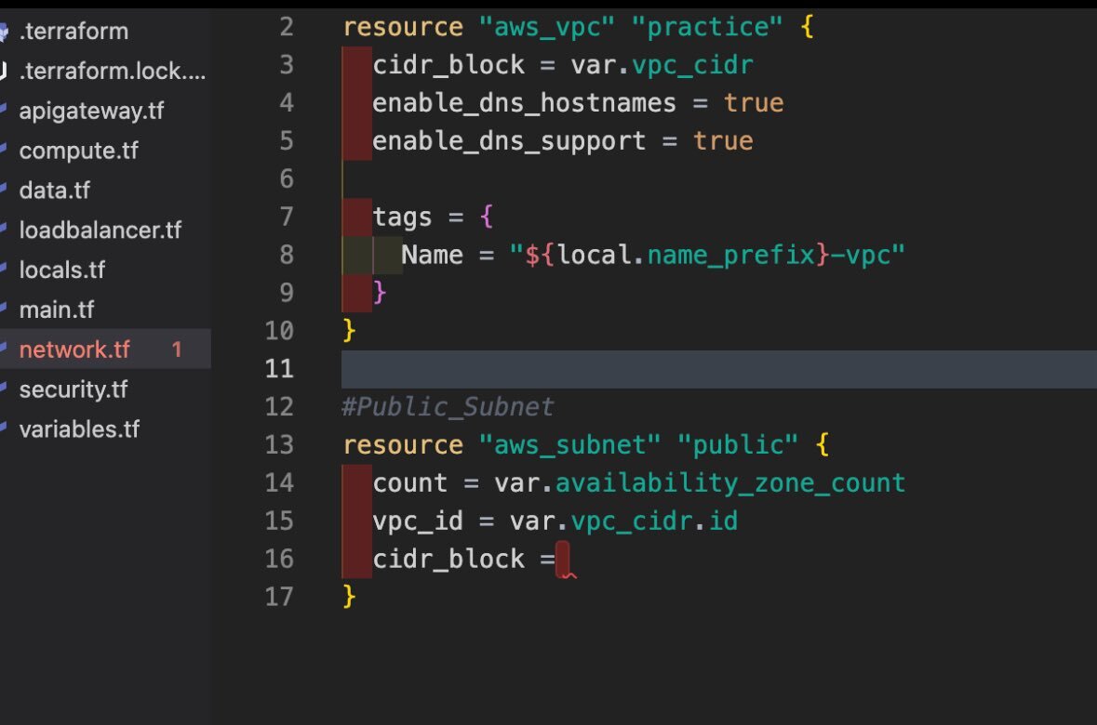Place cursor on "practice" resource name

(706, 27)
